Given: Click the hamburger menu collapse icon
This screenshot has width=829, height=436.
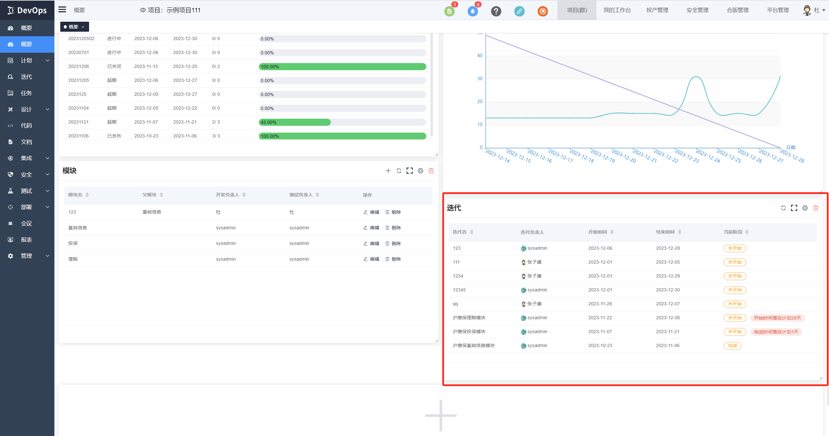Looking at the screenshot, I should 62,10.
